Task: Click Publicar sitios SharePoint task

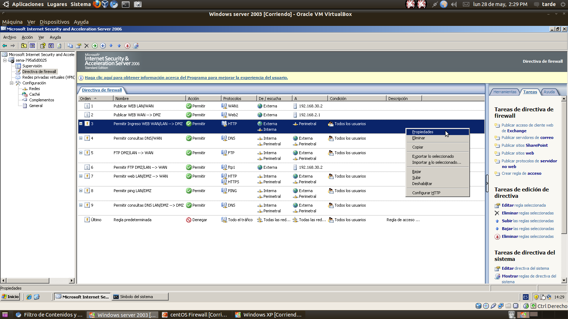Action: click(524, 145)
